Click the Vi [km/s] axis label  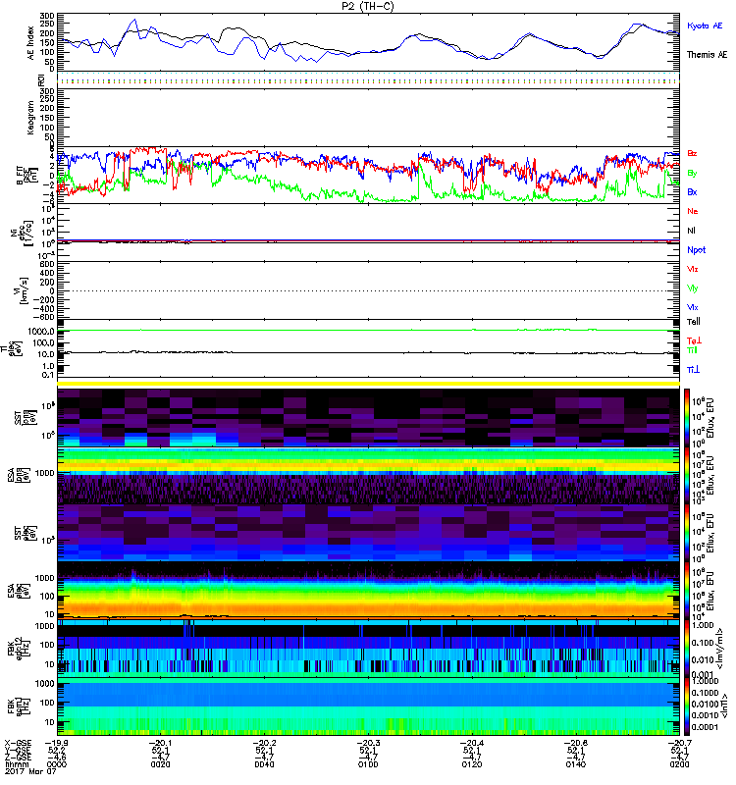24,290
